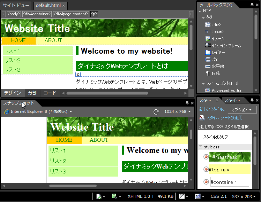Screen dimensions: 261x202
Task: Open the スタイ… panel tab
Action: point(232,100)
